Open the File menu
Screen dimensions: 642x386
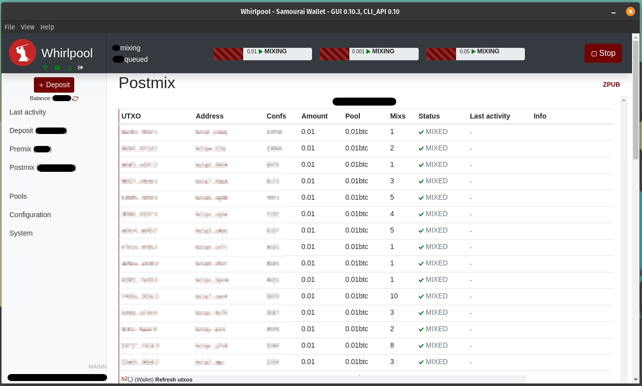pos(9,27)
